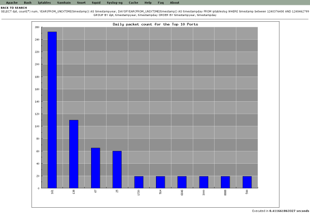Click the y-axis value '240'
Image resolution: width=310 pixels, height=215 pixels.
[37, 40]
